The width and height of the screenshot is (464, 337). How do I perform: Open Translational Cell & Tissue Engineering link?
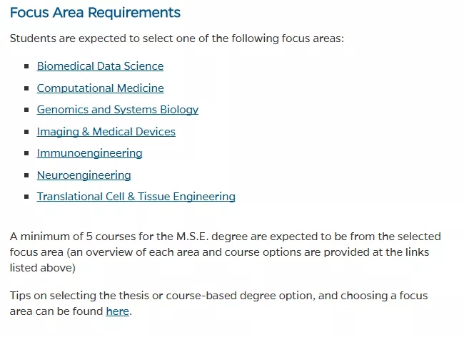(x=136, y=197)
